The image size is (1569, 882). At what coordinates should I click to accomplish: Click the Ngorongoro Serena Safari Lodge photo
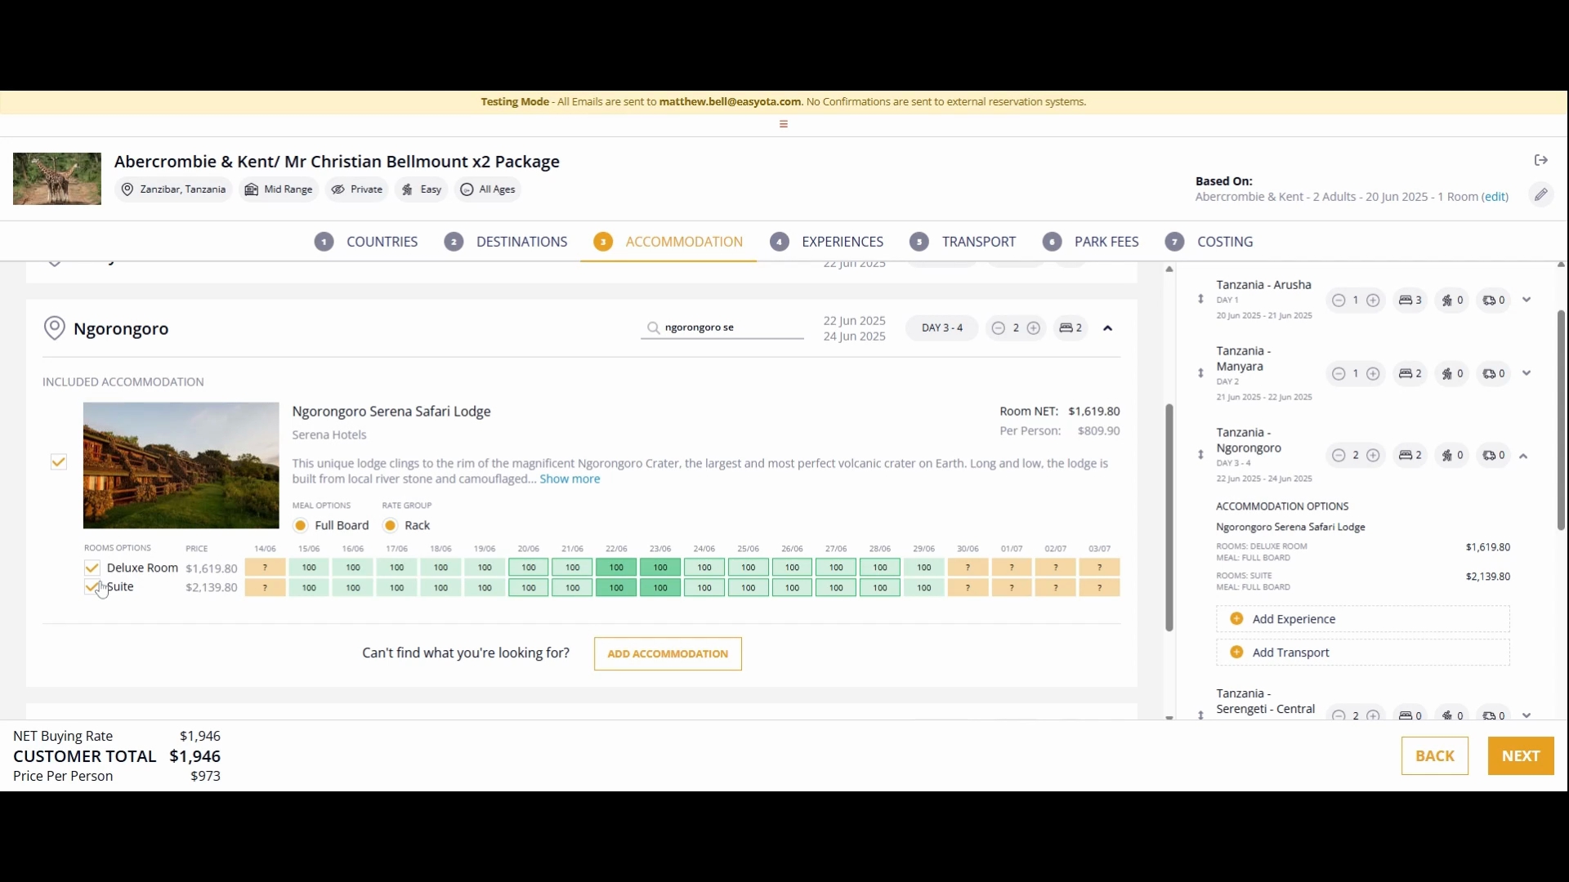point(181,465)
